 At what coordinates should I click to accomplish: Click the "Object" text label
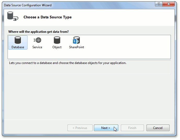(x=57, y=47)
